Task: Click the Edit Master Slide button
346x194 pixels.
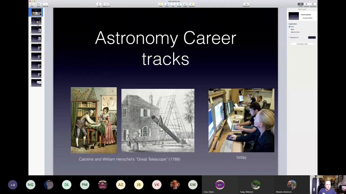Action: 302,44
